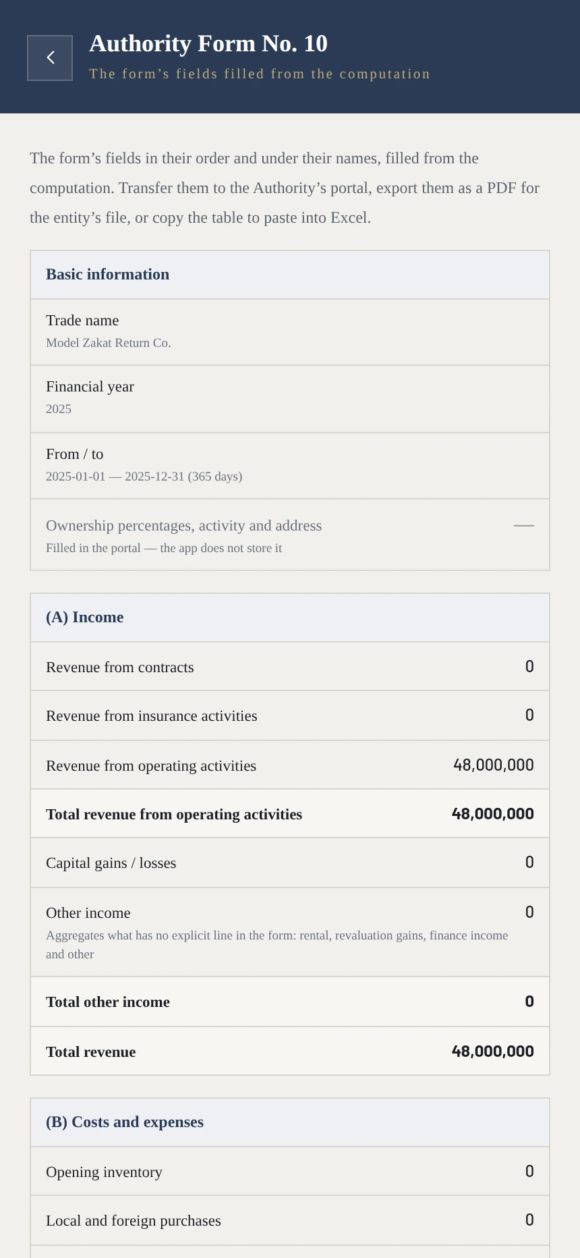
Task: Select the Other income row
Action: pos(290,932)
